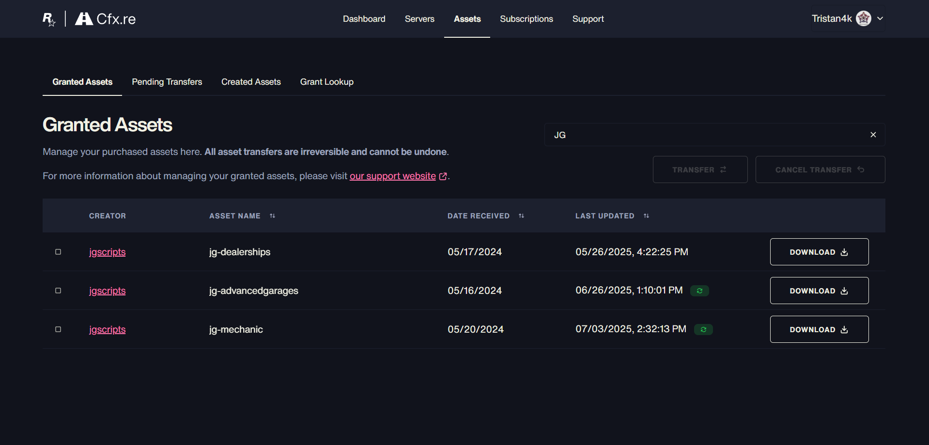Click the jg-dealerships asset name
The image size is (929, 445).
click(240, 252)
